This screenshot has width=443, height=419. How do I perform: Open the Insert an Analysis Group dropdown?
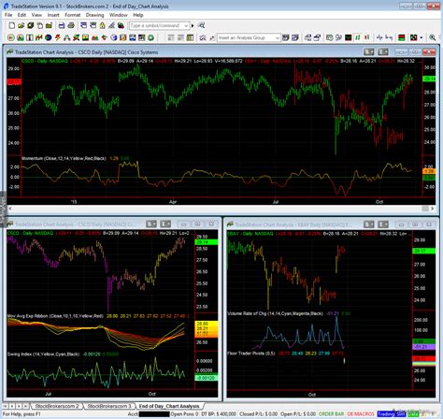[278, 37]
